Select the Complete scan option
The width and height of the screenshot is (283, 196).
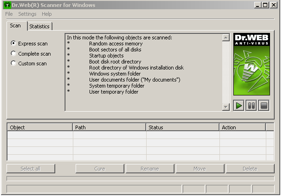(x=31, y=54)
